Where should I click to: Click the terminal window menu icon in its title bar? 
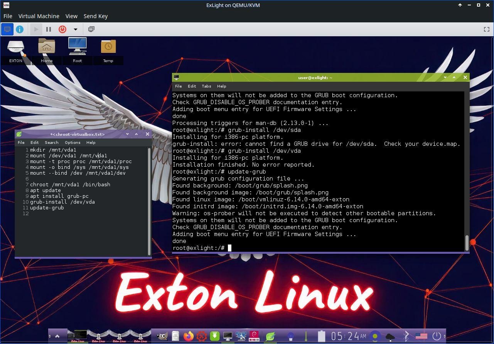point(176,78)
